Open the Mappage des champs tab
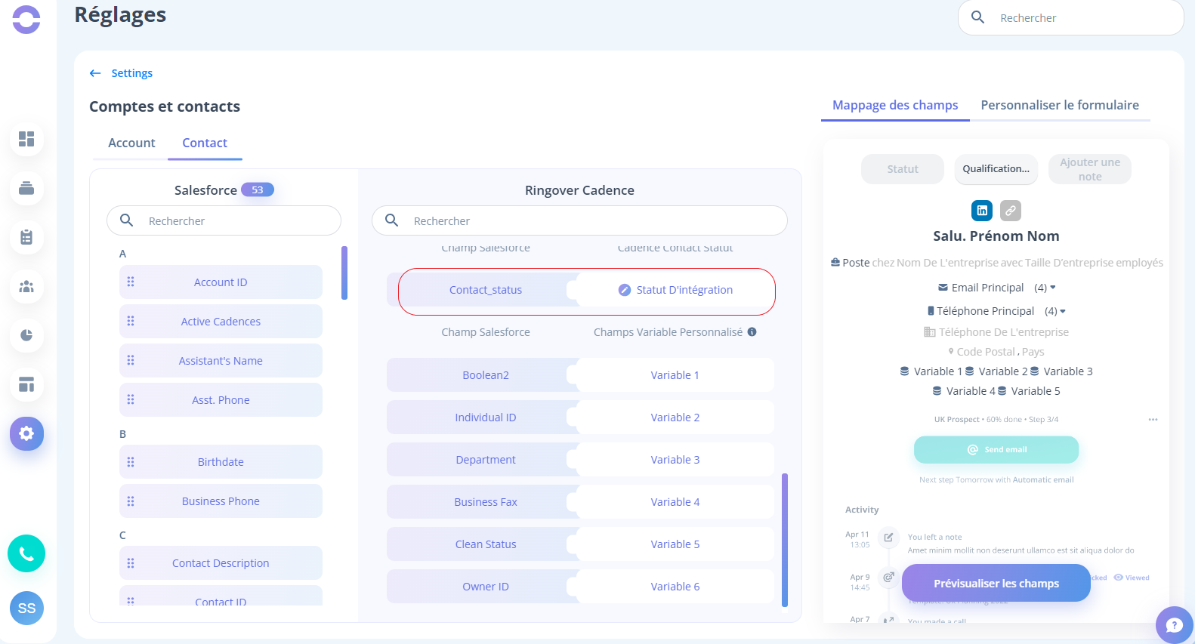The image size is (1195, 644). (895, 105)
